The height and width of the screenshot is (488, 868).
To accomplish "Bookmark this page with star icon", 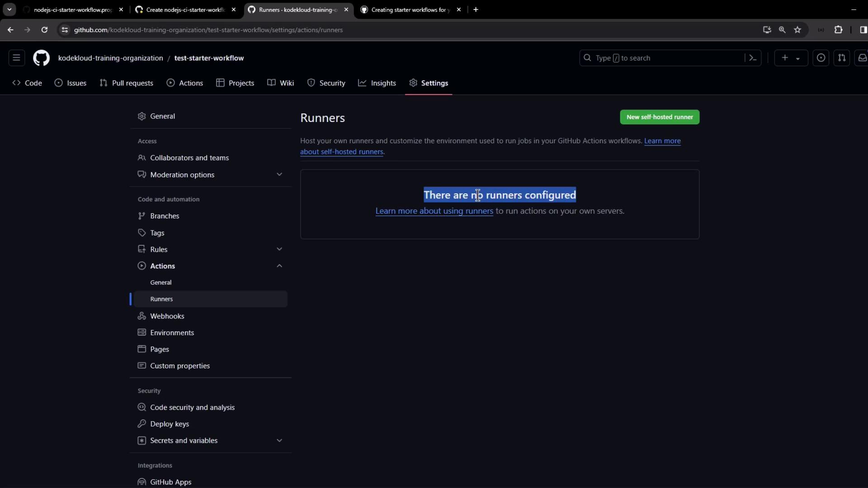I will pos(797,30).
